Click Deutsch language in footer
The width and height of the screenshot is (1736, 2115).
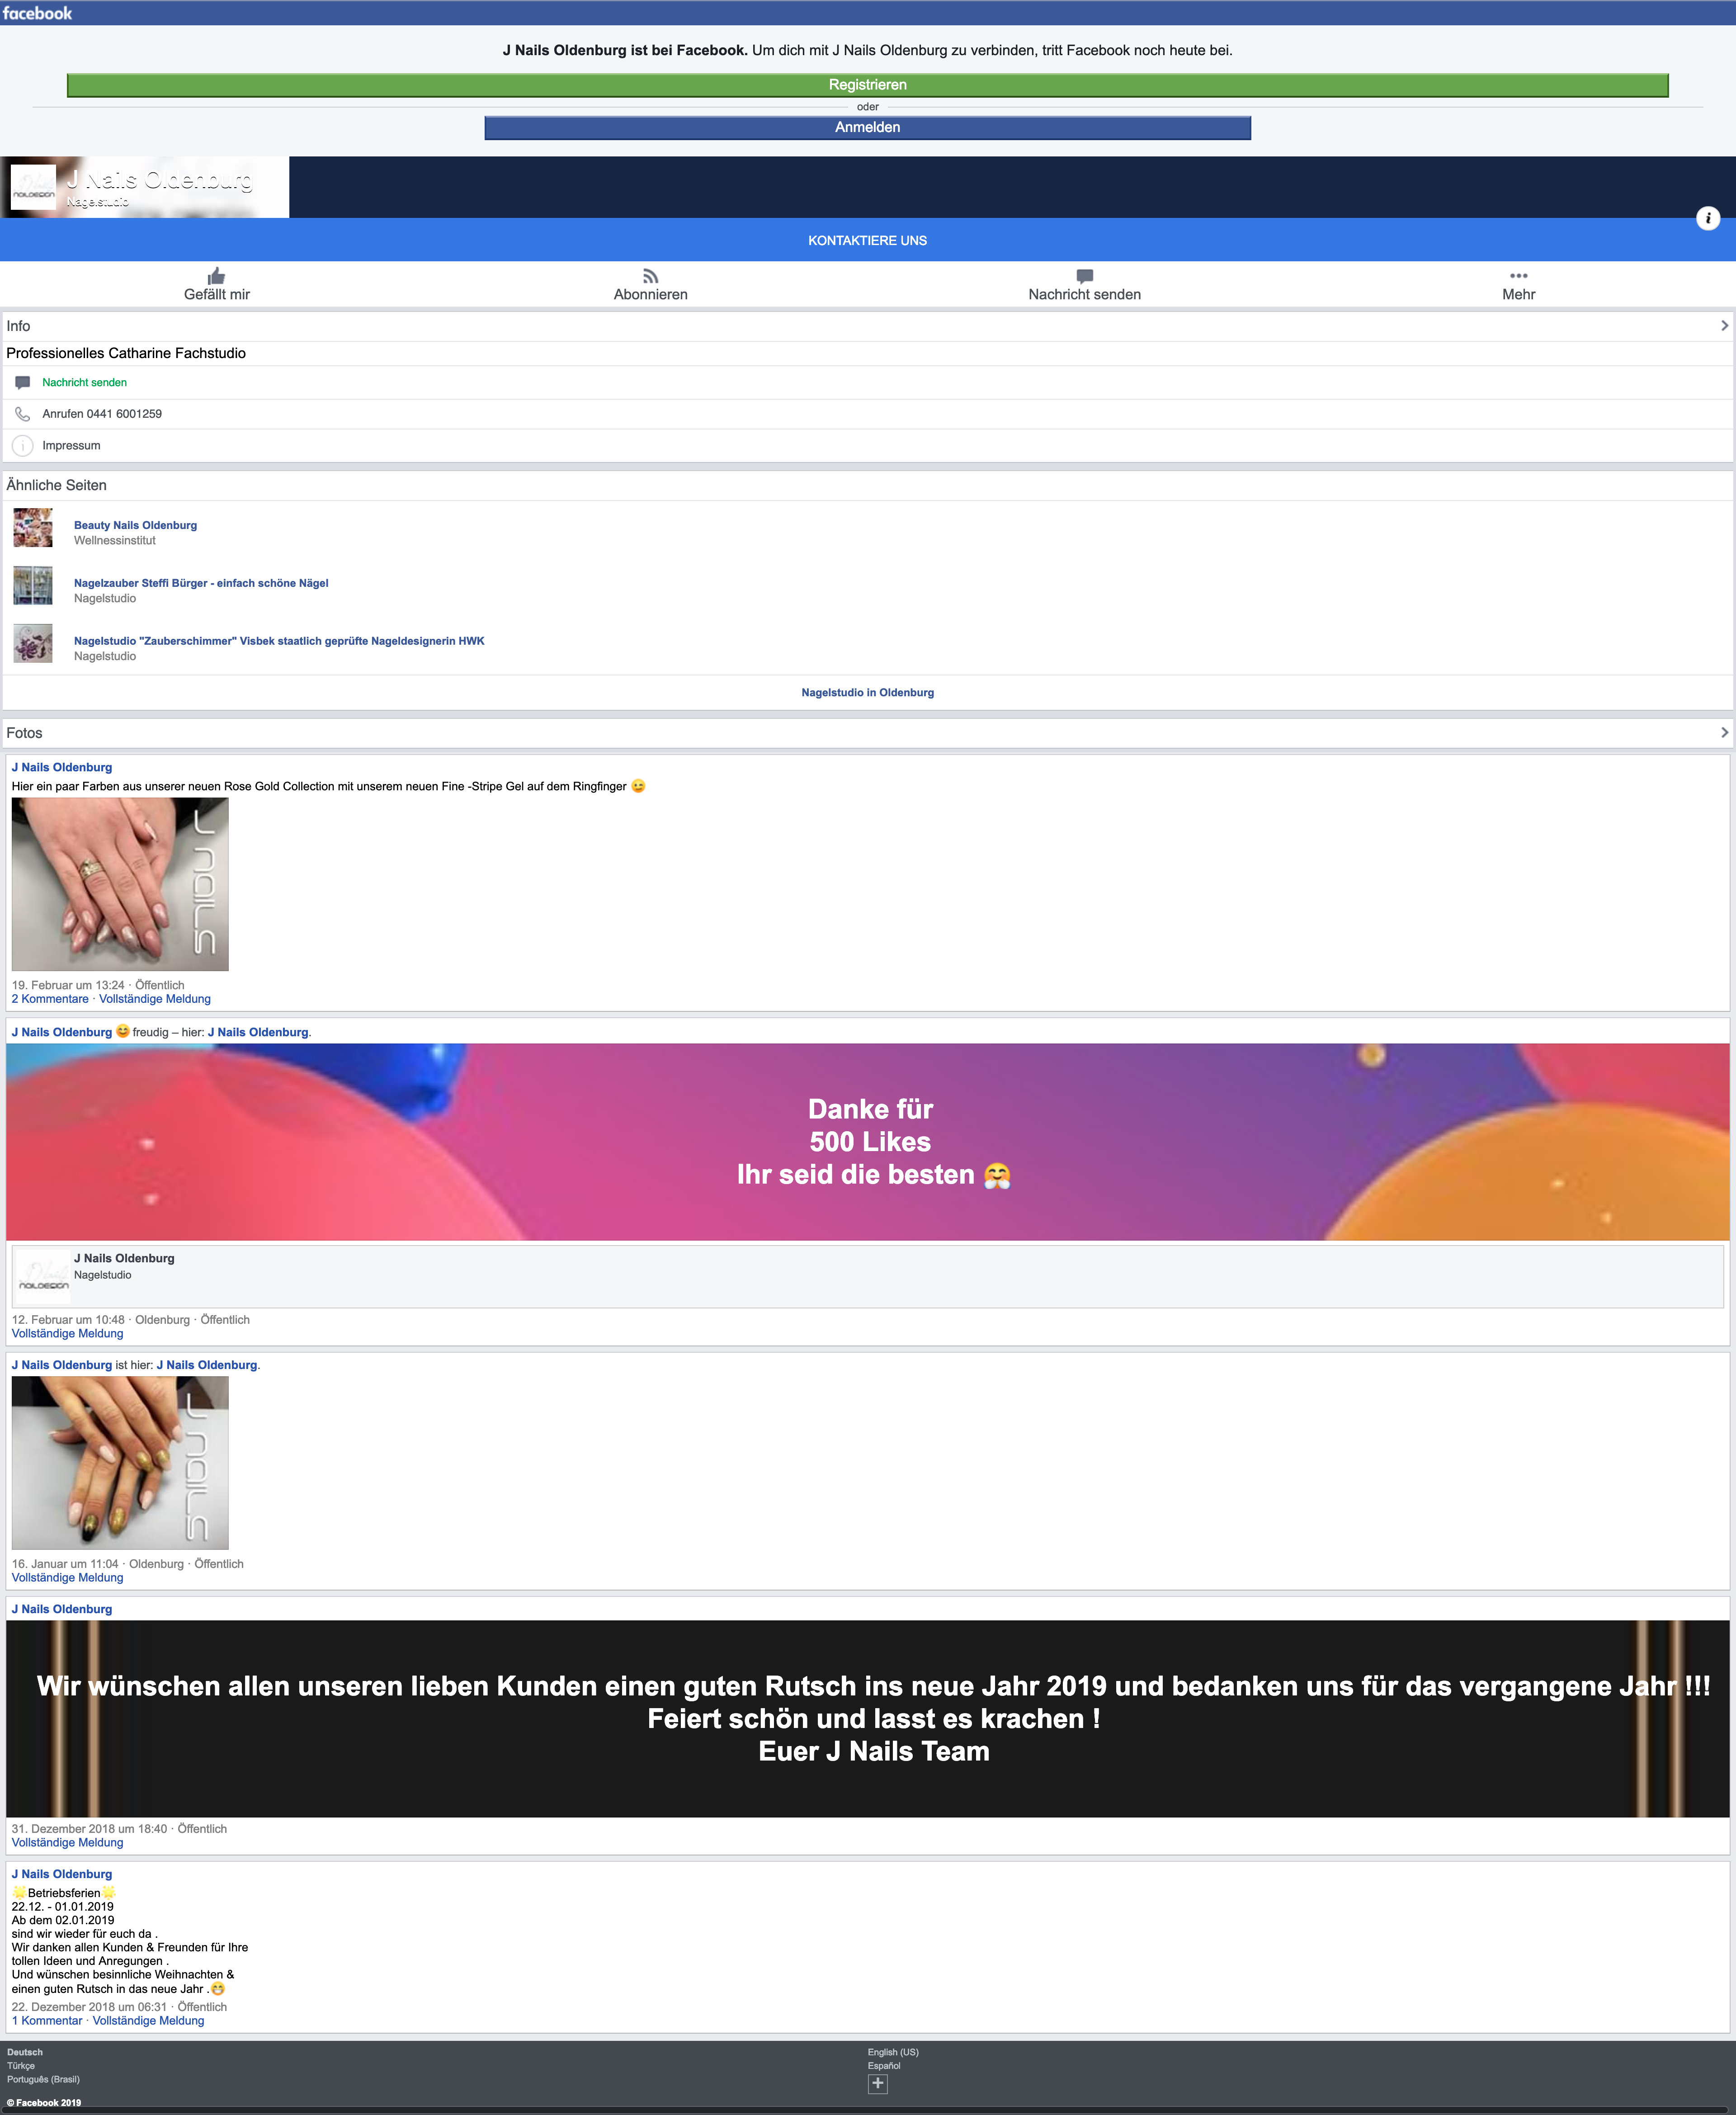[x=25, y=2052]
